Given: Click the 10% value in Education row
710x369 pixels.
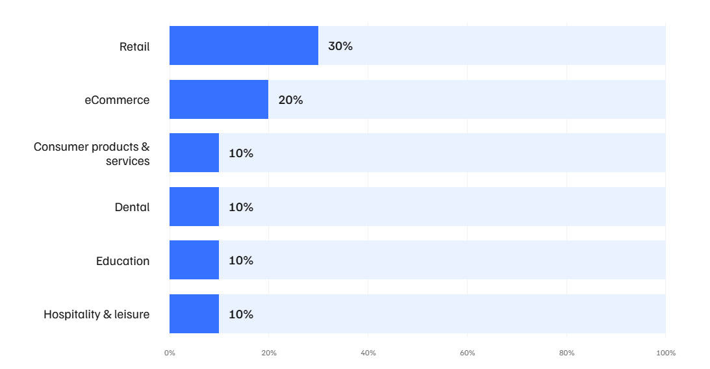Looking at the screenshot, I should (x=241, y=261).
